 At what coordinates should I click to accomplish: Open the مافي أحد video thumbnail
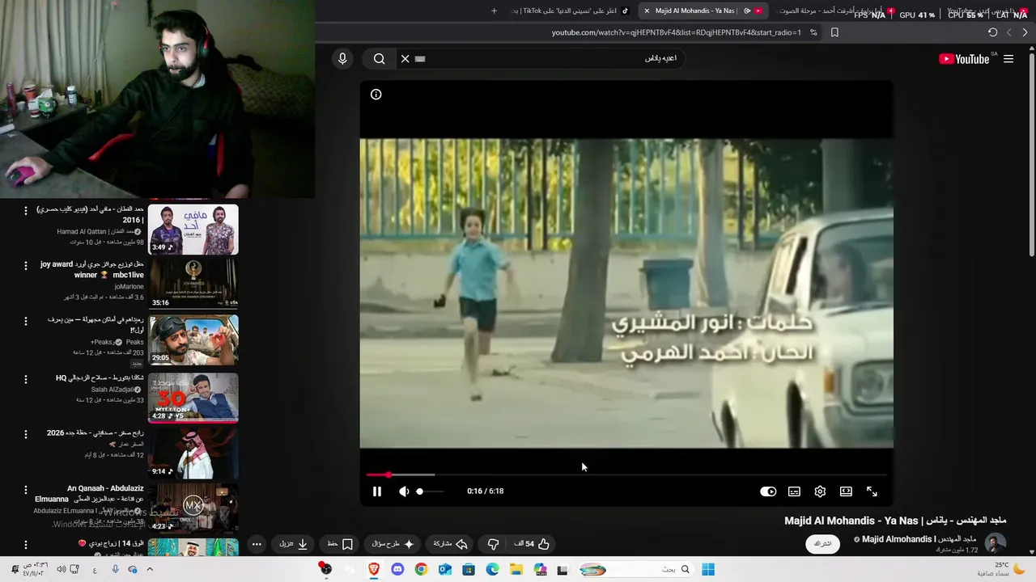193,230
